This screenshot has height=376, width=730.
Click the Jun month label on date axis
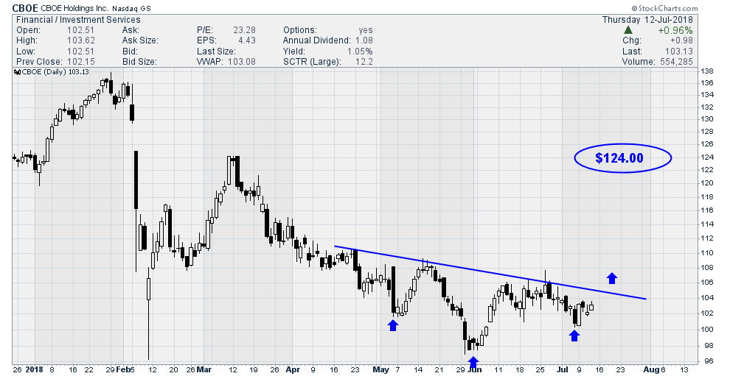click(474, 370)
